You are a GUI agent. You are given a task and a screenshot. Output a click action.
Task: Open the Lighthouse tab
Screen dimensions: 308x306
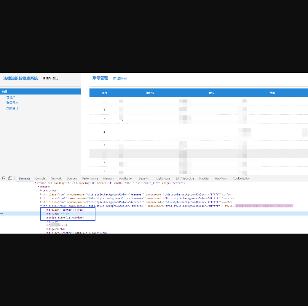[x=163, y=178]
